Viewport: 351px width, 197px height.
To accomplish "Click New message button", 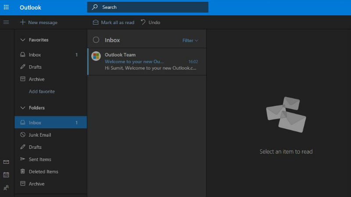I will (x=39, y=22).
